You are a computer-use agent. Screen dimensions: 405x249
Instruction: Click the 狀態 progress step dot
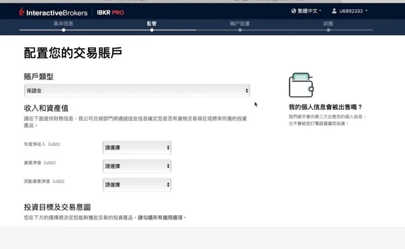click(x=328, y=30)
